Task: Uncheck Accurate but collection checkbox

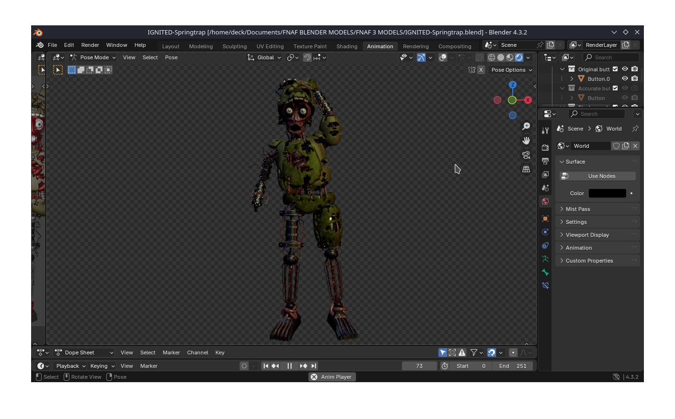Action: (x=616, y=88)
